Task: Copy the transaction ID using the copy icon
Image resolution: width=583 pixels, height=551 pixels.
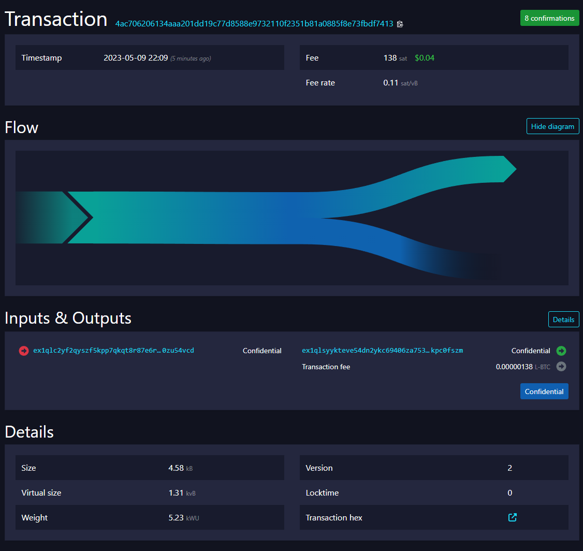Action: pos(399,24)
